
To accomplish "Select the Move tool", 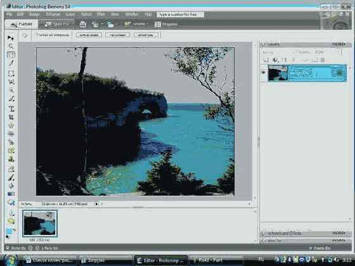I will 11,38.
